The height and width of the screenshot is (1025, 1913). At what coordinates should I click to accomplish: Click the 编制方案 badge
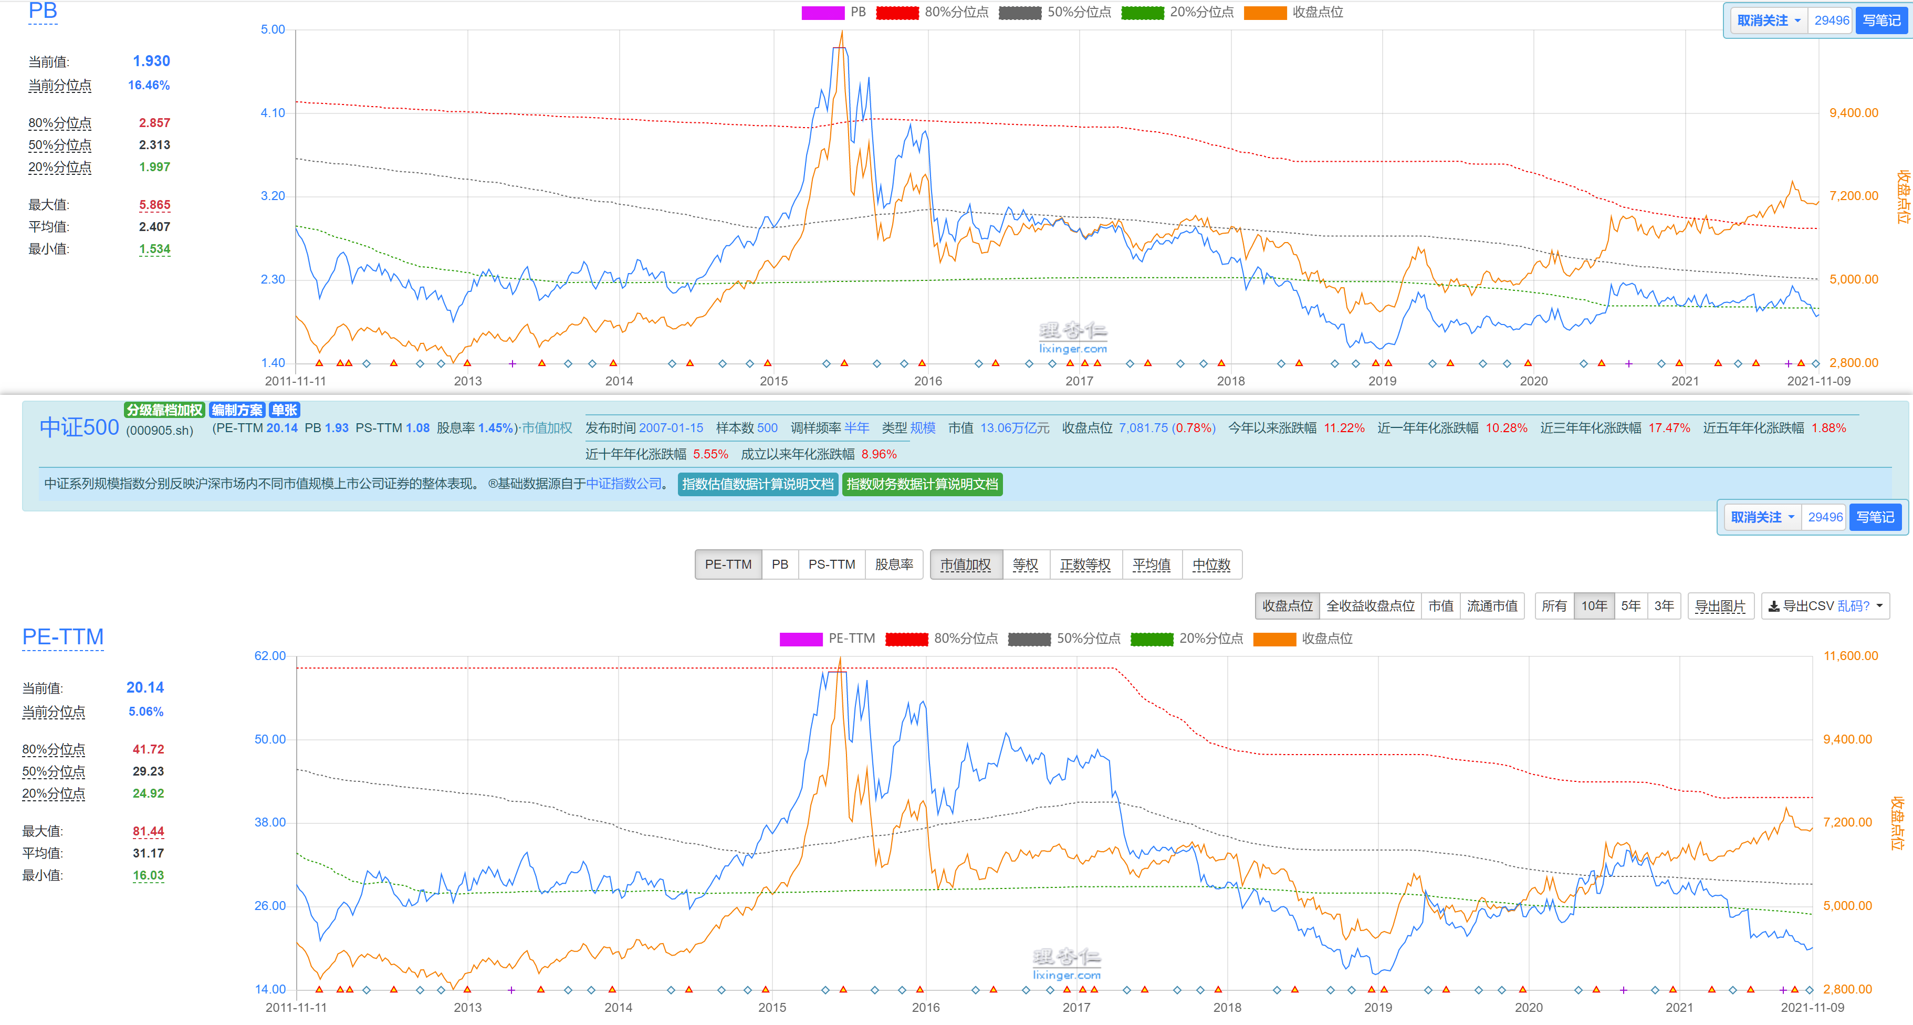pos(237,410)
